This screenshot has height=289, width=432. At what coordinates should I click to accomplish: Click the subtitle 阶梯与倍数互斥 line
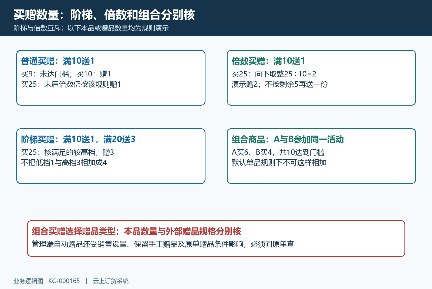91,28
